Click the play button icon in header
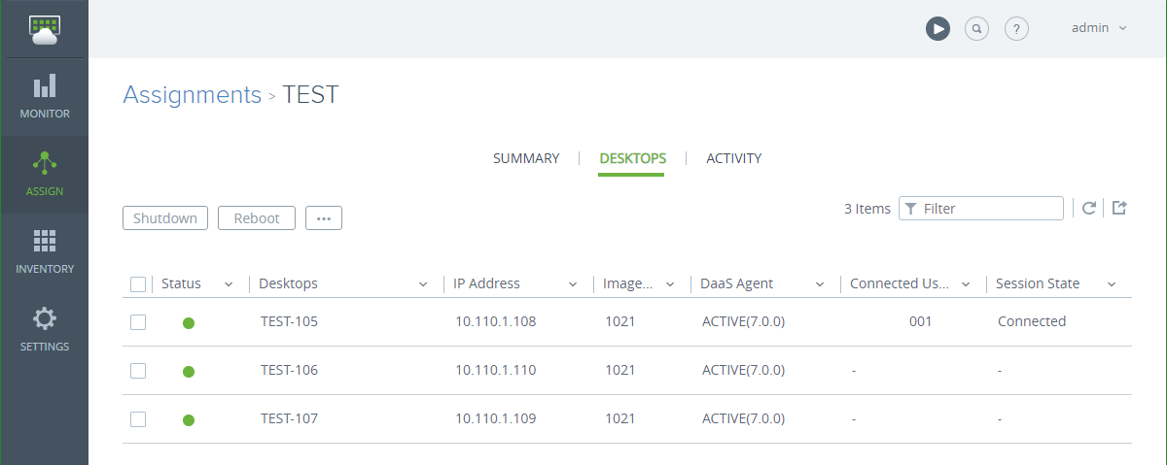The width and height of the screenshot is (1167, 465). (x=937, y=28)
